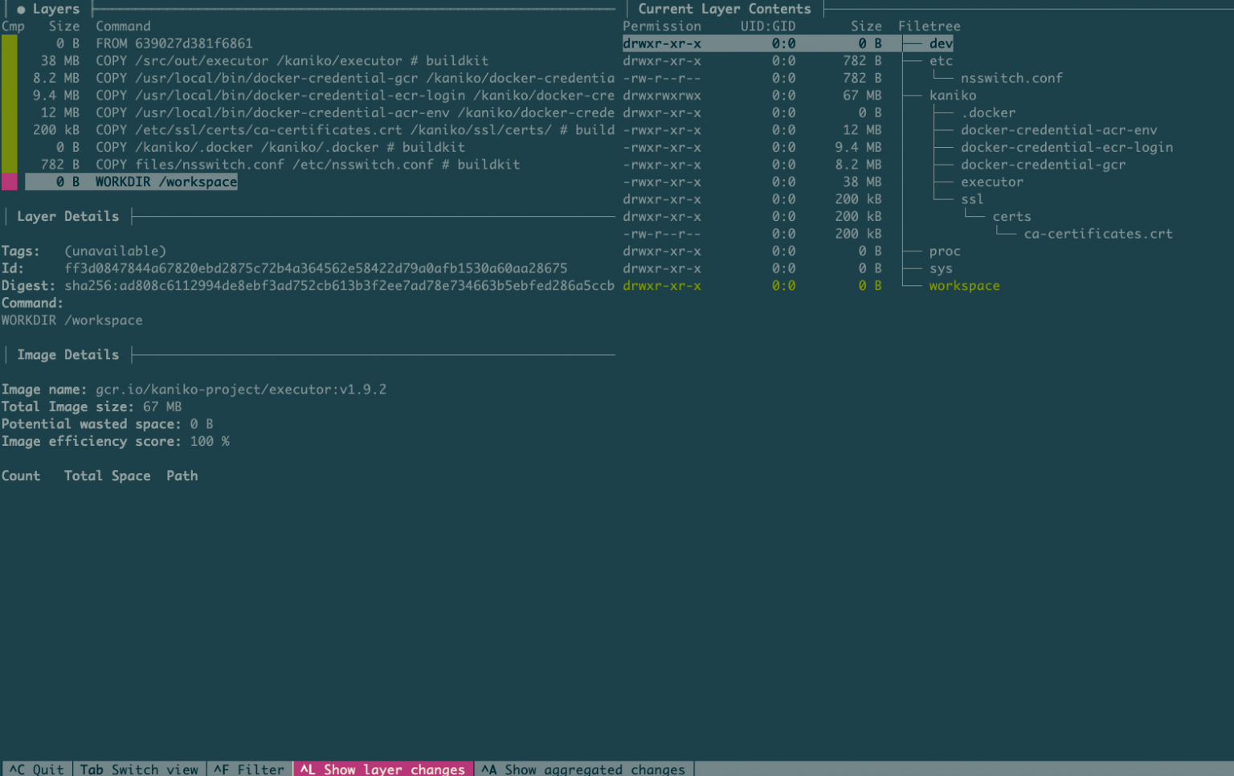
Task: Toggle Show aggregated changes mode
Action: tap(583, 769)
